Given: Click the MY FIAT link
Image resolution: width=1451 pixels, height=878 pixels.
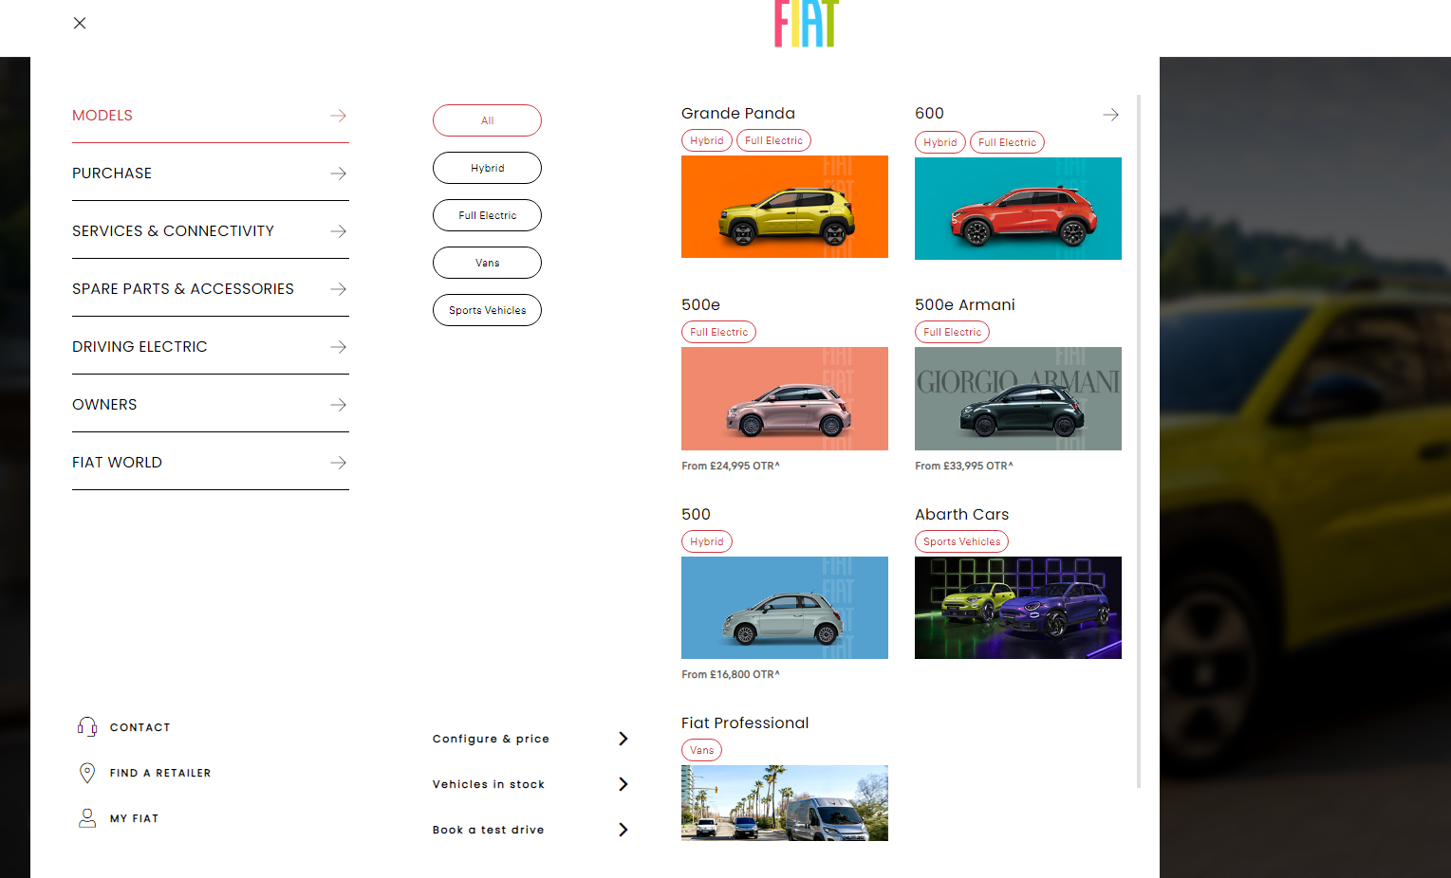Looking at the screenshot, I should point(134,818).
